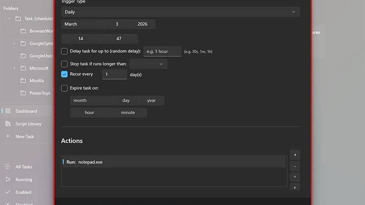Select the expire month field
This screenshot has height=205, width=365.
coord(92,100)
